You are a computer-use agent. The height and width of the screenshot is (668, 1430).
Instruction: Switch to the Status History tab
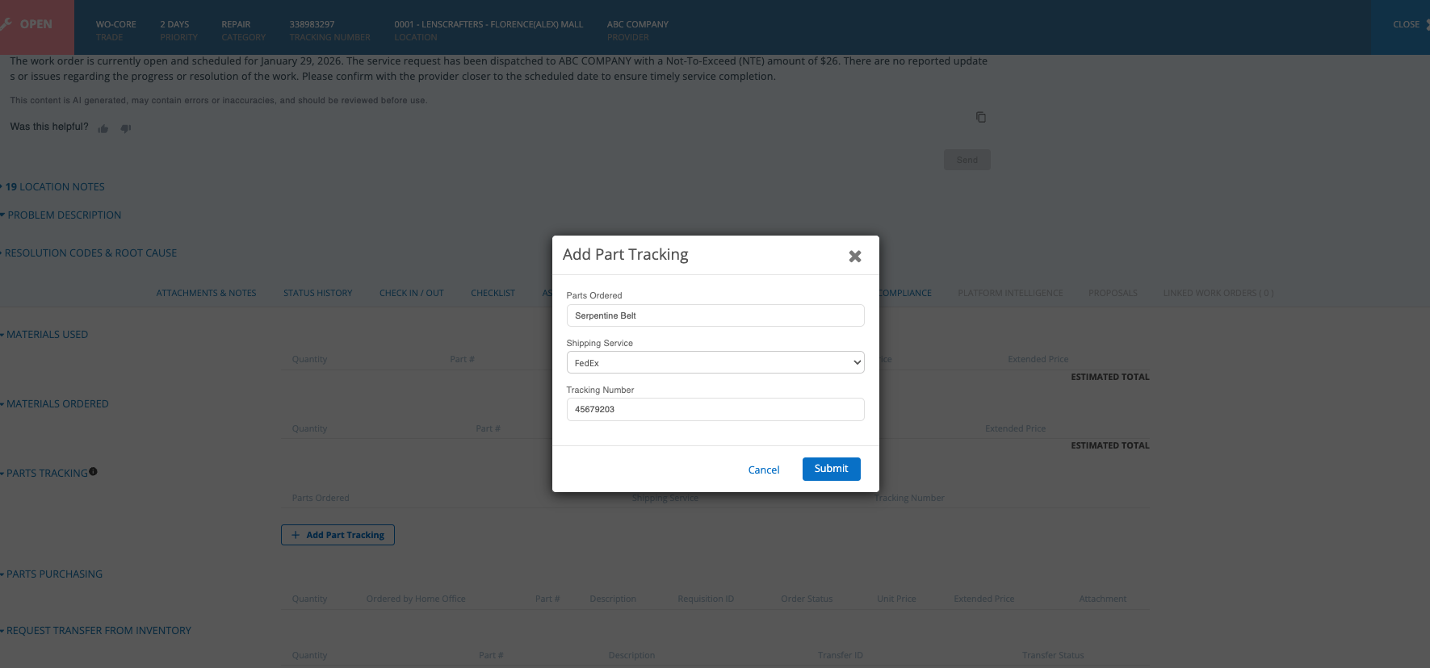(x=317, y=293)
